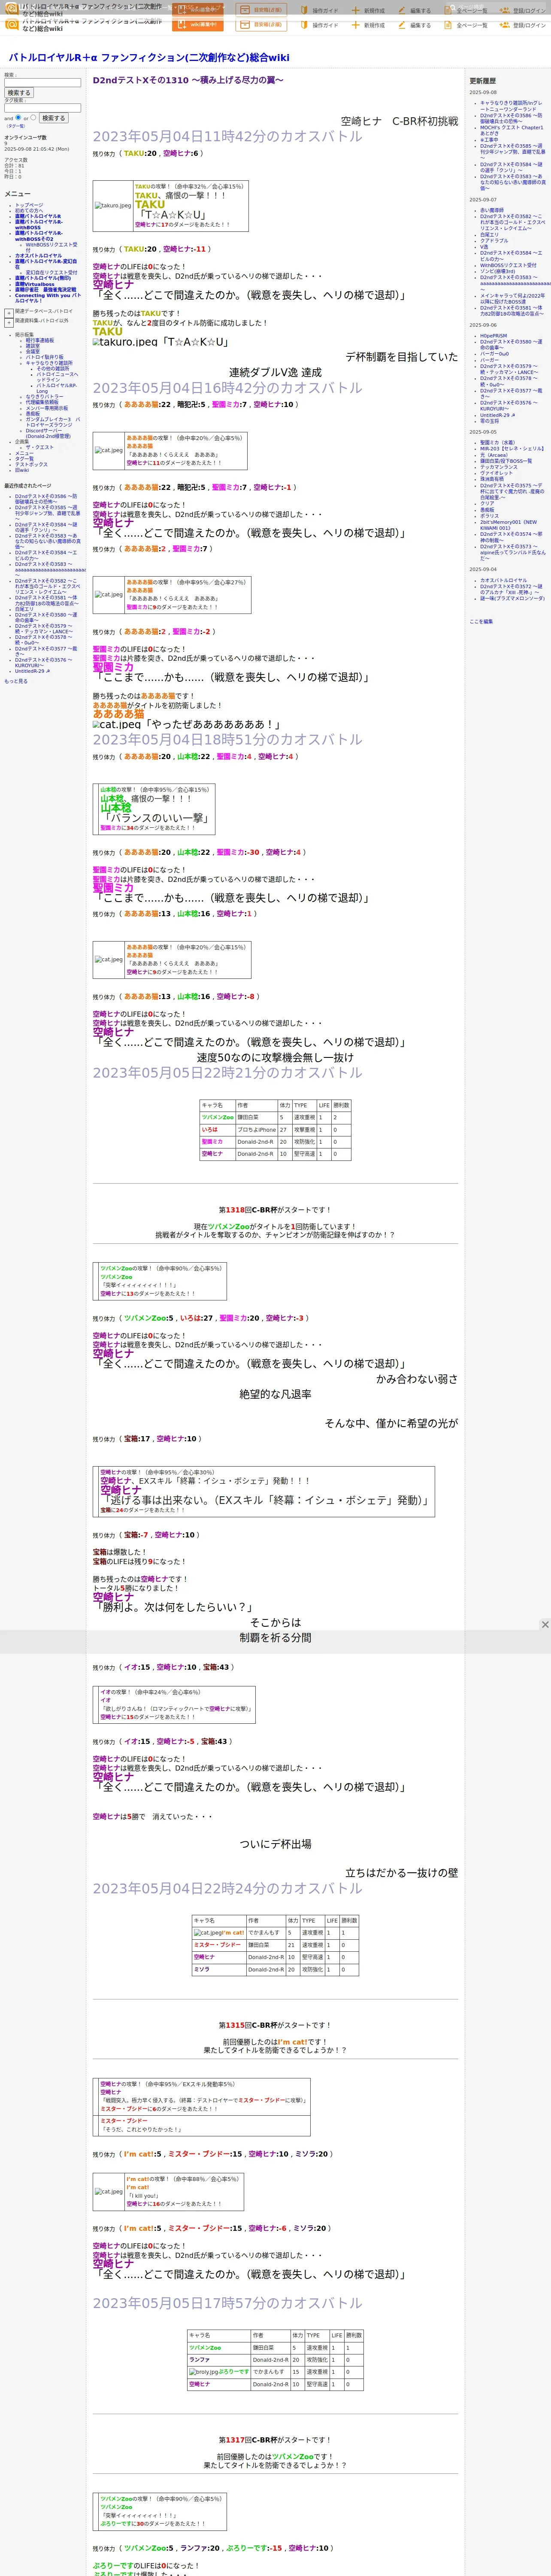Click 検索する button beside the and/or radios
The width and height of the screenshot is (551, 2576).
coord(53,118)
